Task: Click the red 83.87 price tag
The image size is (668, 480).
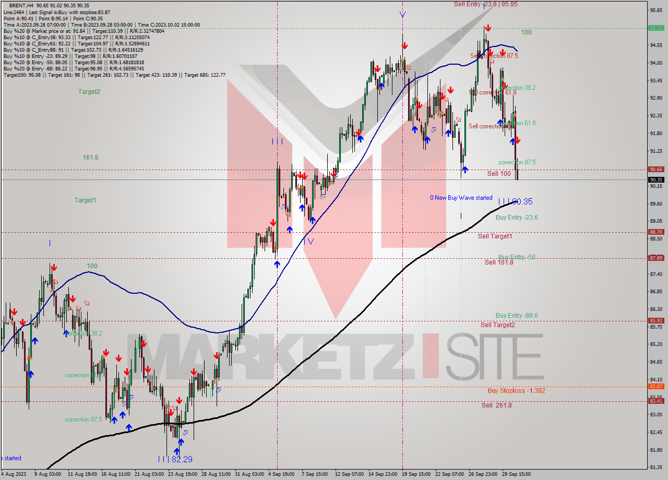Action: pyautogui.click(x=656, y=387)
